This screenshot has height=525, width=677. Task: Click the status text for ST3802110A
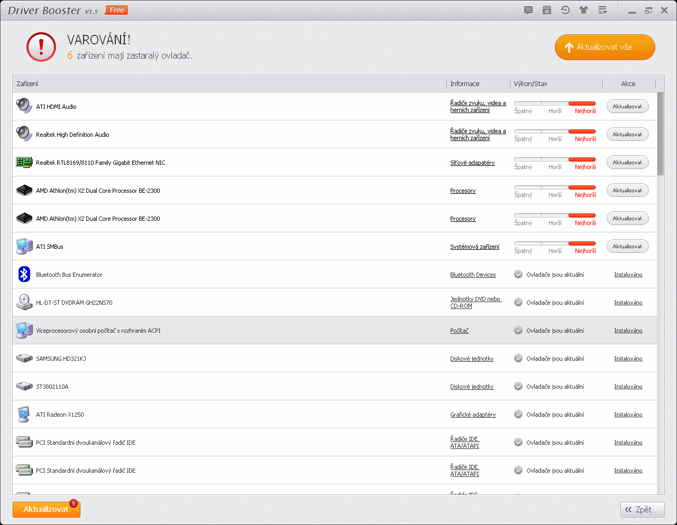[x=555, y=387]
